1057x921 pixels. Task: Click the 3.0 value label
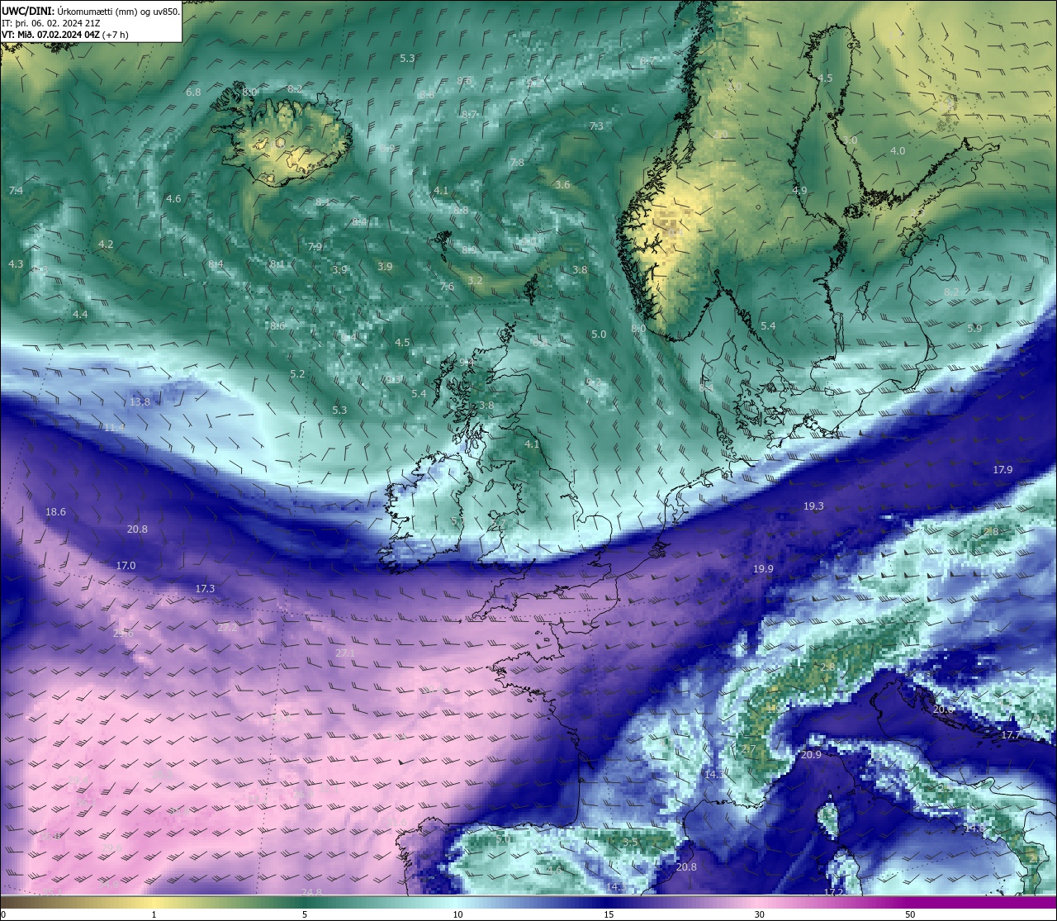click(850, 140)
